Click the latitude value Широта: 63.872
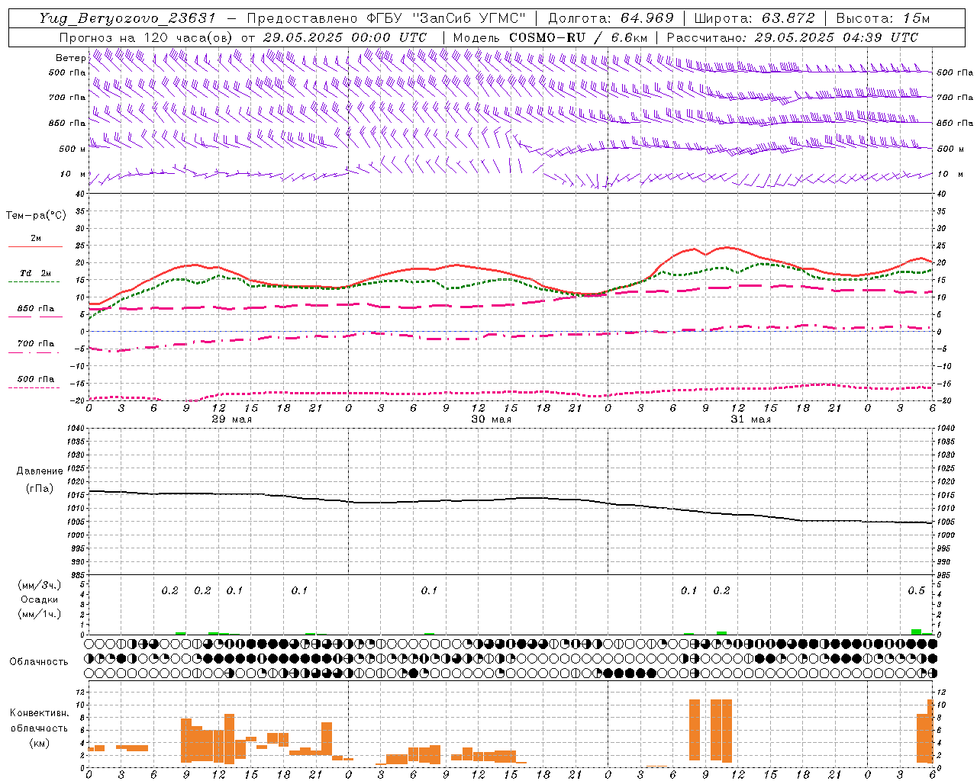The image size is (977, 781). coord(754,18)
